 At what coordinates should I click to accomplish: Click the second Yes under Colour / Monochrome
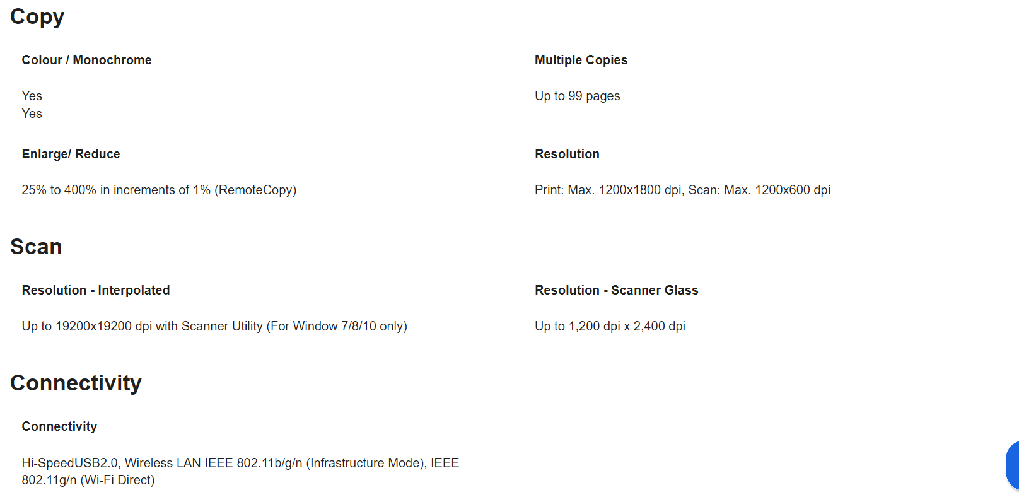tap(32, 114)
